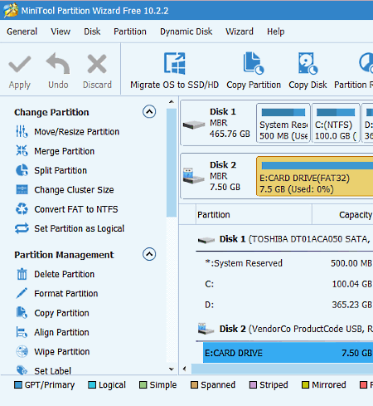
Task: Click the Wipe Partition icon
Action: pyautogui.click(x=22, y=351)
